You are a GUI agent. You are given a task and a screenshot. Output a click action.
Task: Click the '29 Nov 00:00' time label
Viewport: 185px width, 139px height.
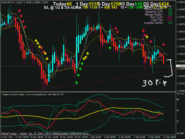(66, 137)
